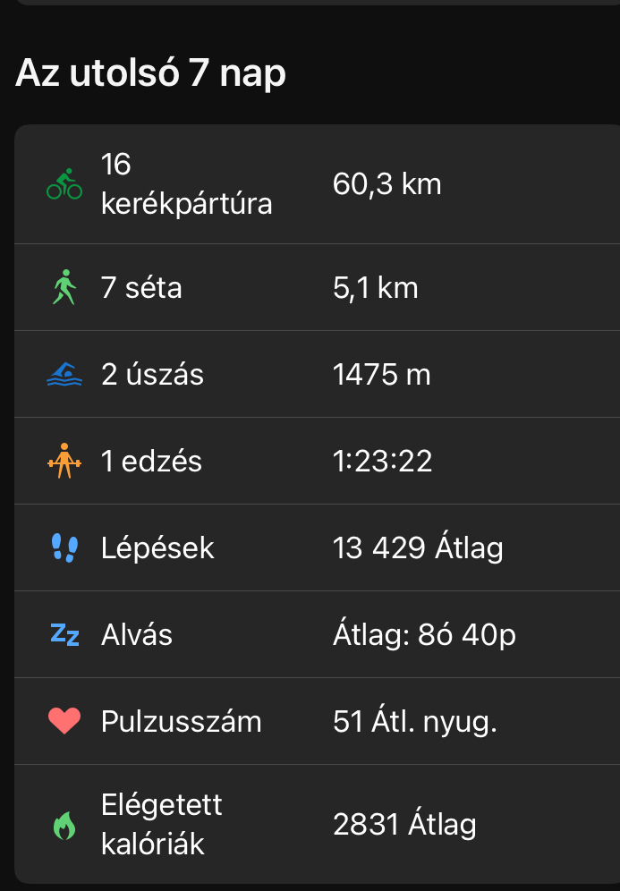The height and width of the screenshot is (891, 620).
Task: Select the 2 úszás label
Action: pos(152,375)
